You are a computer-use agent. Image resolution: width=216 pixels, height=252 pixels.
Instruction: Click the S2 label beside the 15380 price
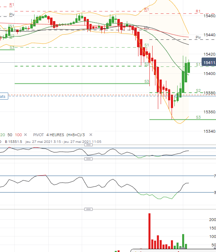pyautogui.click(x=198, y=91)
